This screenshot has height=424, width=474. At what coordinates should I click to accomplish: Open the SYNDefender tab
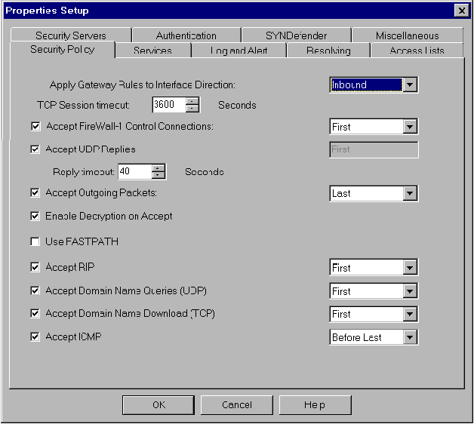297,35
